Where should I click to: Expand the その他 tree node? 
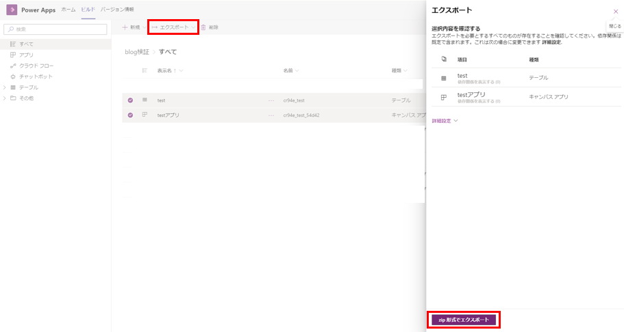[x=5, y=98]
